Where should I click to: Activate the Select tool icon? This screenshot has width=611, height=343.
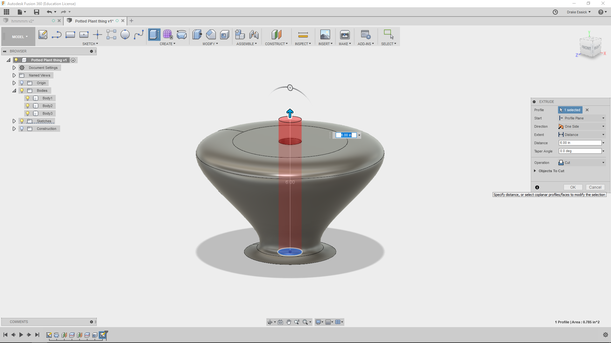(389, 34)
